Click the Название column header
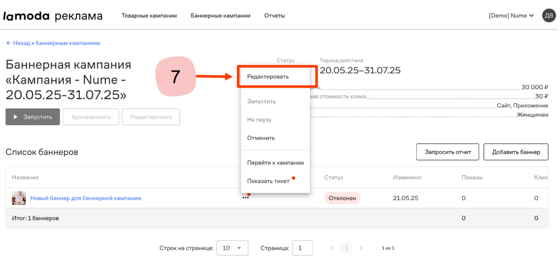 25,177
